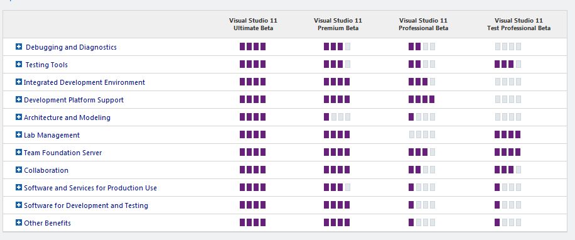
Task: Click Professional rating bars for Other Benefits
Action: point(422,223)
